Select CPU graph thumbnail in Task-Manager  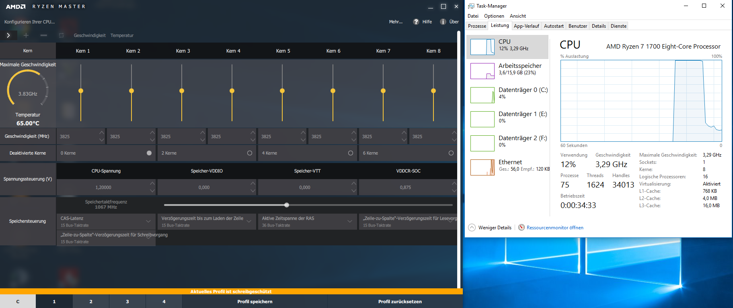pyautogui.click(x=483, y=47)
